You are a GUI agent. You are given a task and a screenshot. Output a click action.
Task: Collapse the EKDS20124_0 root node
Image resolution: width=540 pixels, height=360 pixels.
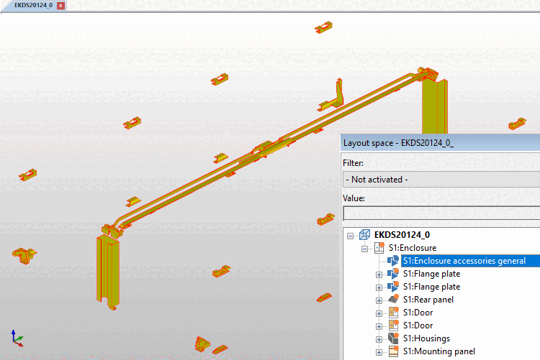[x=350, y=236]
